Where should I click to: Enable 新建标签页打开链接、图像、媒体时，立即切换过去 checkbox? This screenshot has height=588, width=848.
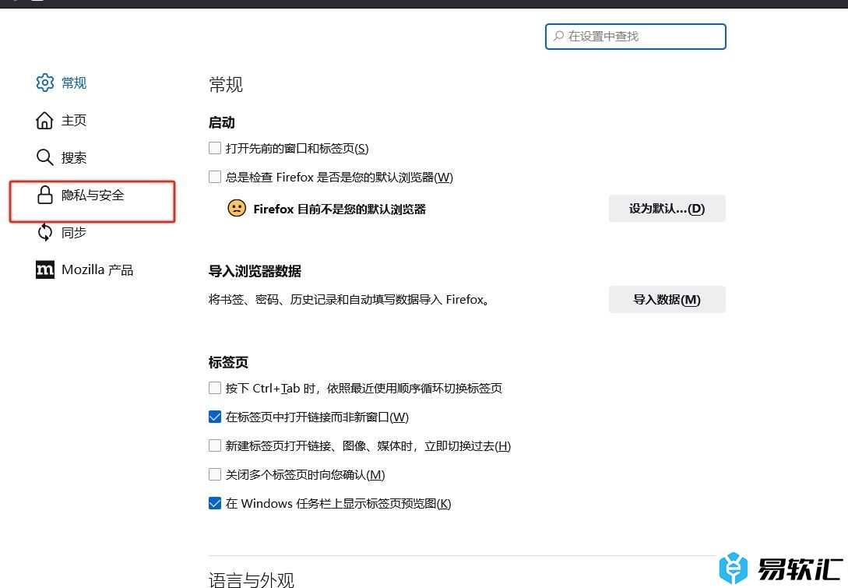tap(215, 445)
